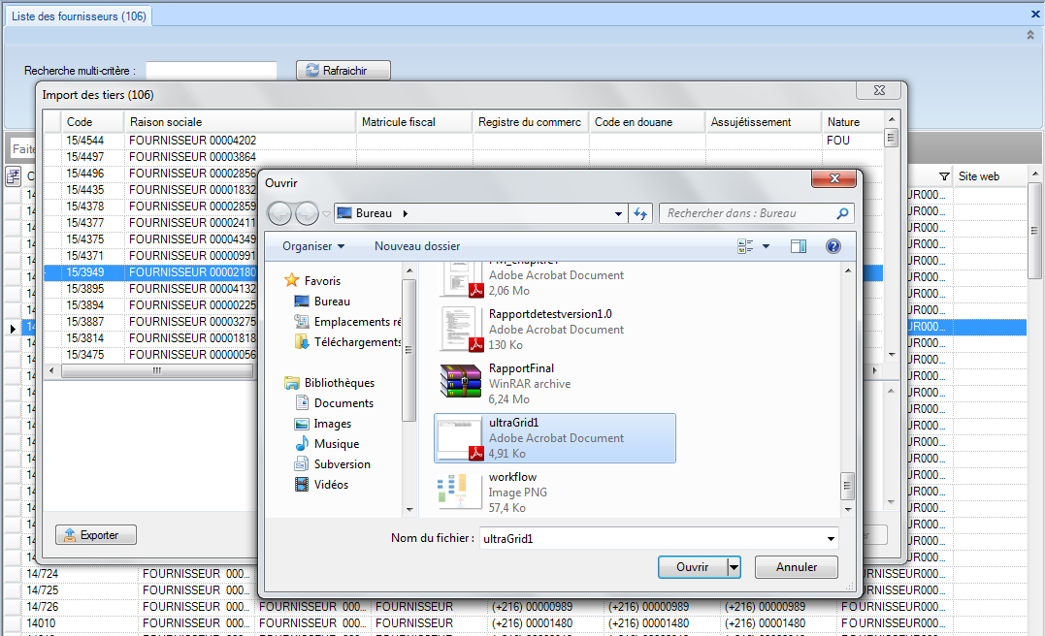Image resolution: width=1045 pixels, height=636 pixels.
Task: Toggle the preview pane icon
Action: pos(799,246)
